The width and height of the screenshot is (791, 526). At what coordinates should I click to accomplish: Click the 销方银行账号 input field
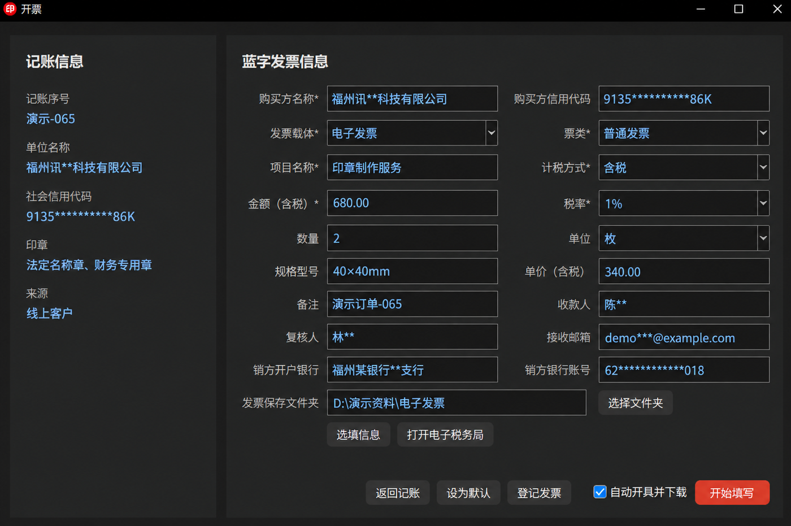(684, 369)
